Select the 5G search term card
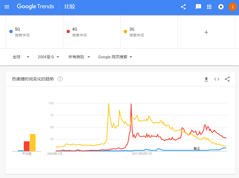 [35, 32]
